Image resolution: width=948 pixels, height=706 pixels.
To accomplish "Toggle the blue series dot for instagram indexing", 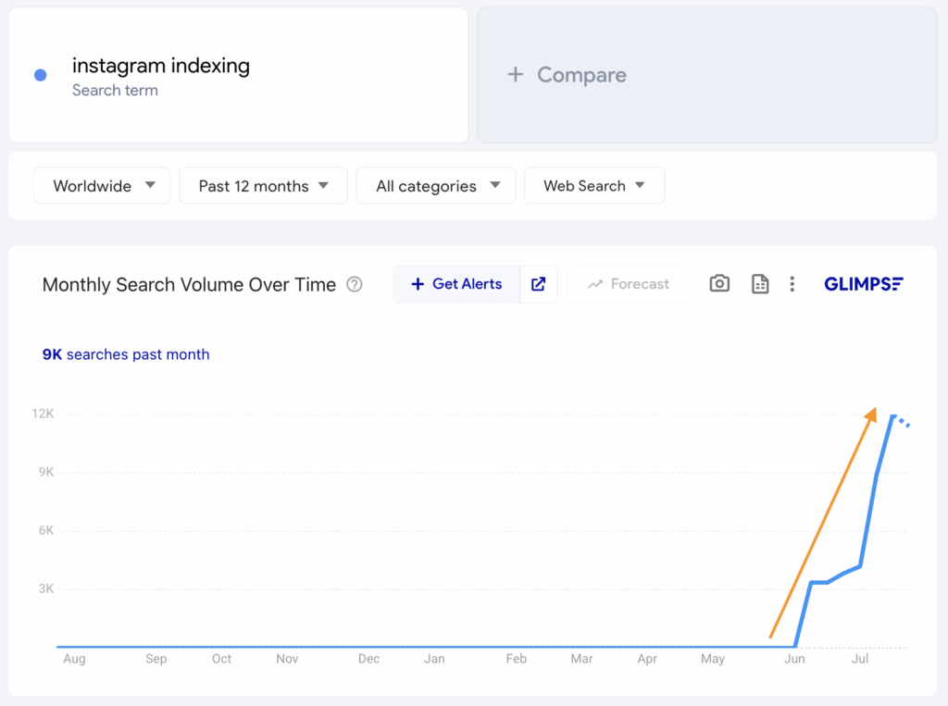I will pyautogui.click(x=39, y=75).
